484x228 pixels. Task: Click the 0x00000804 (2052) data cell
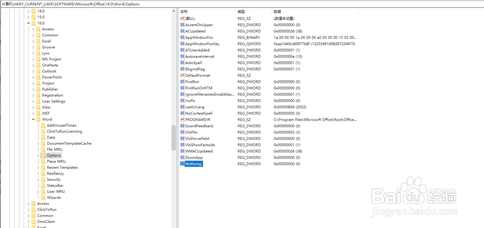tap(290, 107)
